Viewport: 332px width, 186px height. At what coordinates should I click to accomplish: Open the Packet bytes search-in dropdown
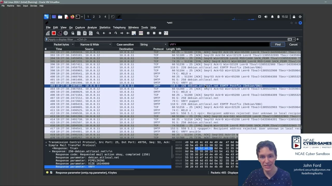(x=63, y=44)
